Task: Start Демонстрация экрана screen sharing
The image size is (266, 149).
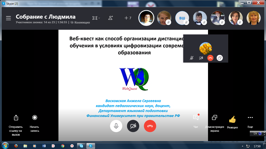Action: [x=215, y=118]
